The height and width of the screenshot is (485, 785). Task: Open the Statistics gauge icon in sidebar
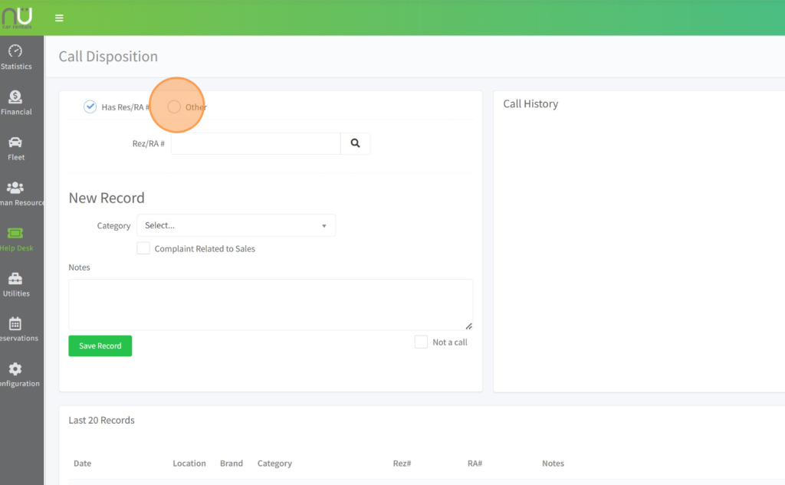(x=15, y=52)
